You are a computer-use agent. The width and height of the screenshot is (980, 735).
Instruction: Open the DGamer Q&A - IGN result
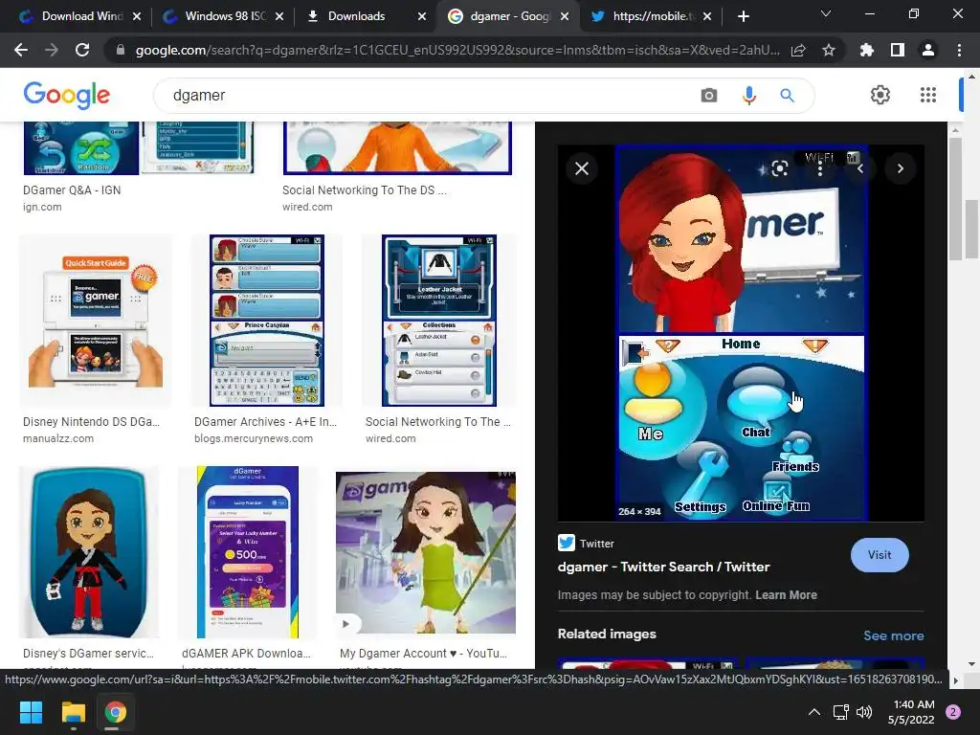(72, 190)
